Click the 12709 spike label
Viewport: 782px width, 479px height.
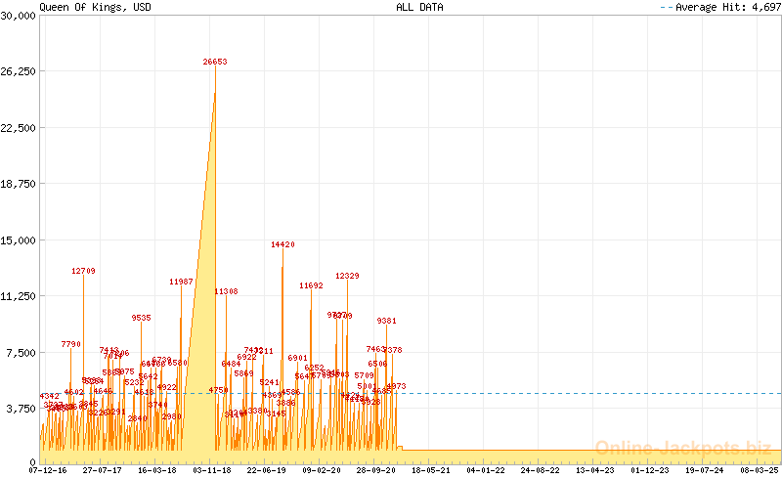[x=83, y=271]
